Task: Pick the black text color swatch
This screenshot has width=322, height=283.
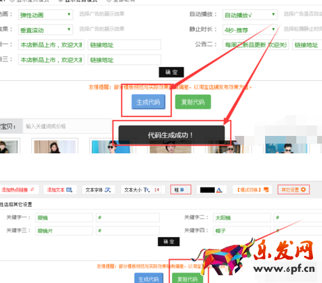Action: click(207, 190)
